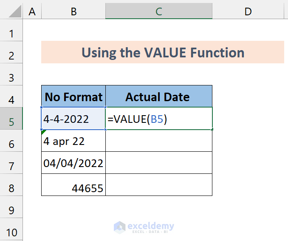Click empty cell C8 in Actual Date column

tap(159, 185)
